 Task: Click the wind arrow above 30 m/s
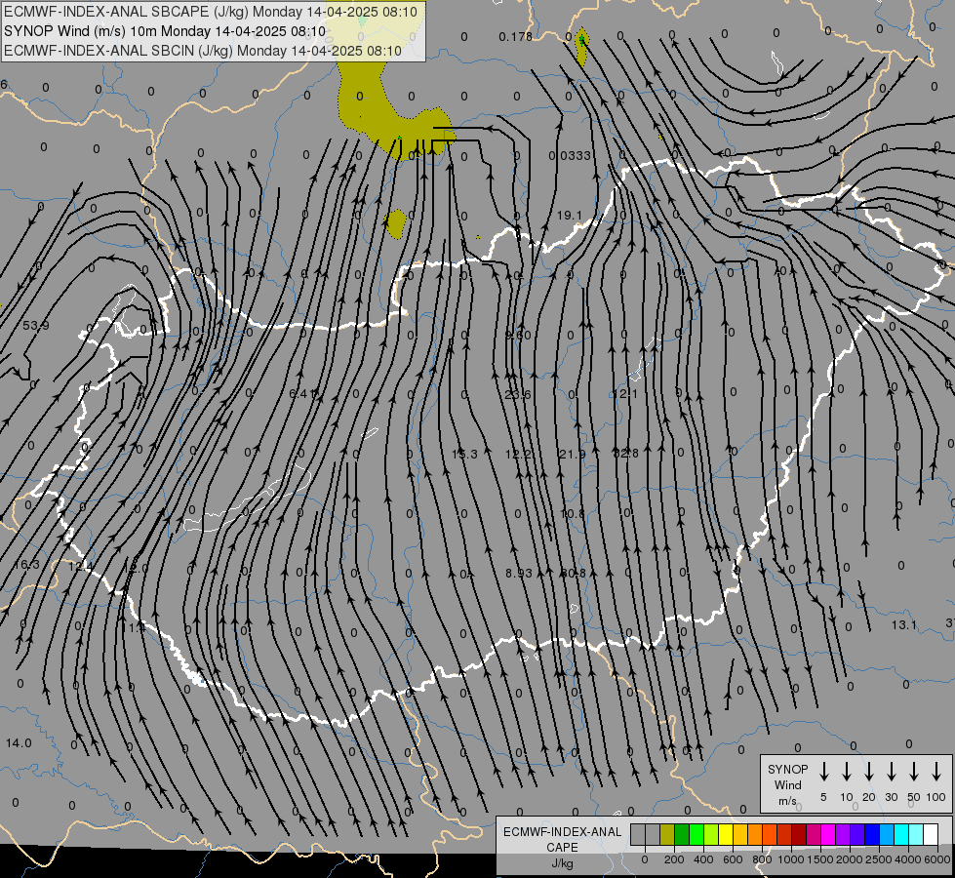click(891, 772)
